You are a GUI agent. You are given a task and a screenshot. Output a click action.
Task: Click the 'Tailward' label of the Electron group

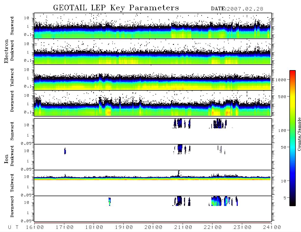(12, 78)
